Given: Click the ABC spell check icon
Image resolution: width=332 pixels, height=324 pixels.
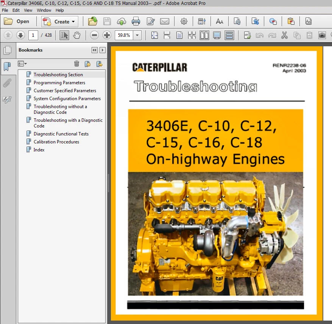Looking at the screenshot, I should tap(247, 35).
